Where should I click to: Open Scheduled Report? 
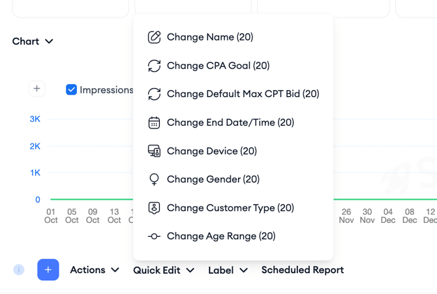point(302,270)
